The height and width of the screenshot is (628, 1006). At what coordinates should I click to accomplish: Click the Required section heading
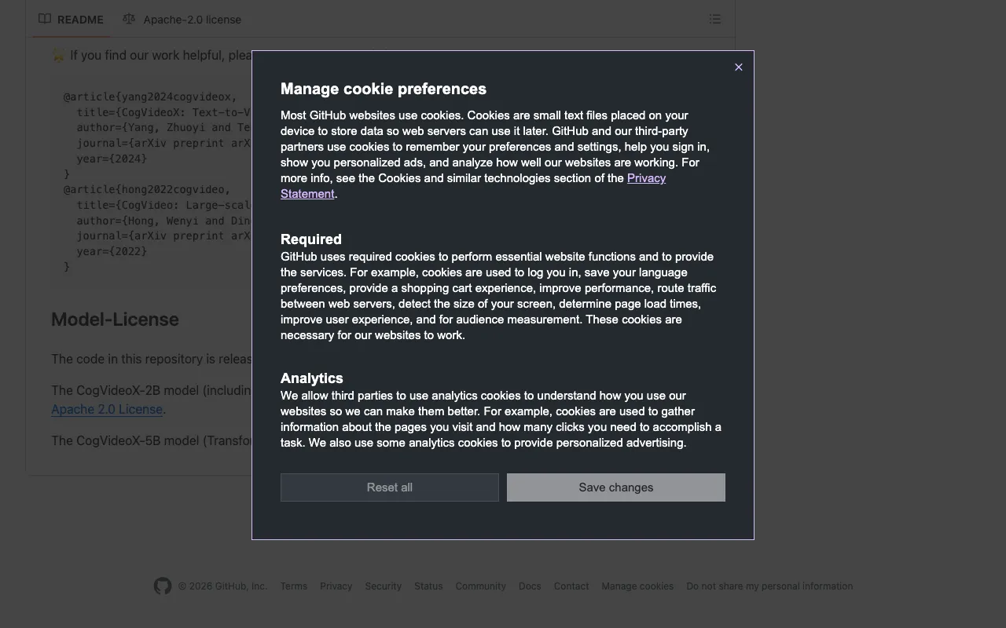(x=311, y=239)
